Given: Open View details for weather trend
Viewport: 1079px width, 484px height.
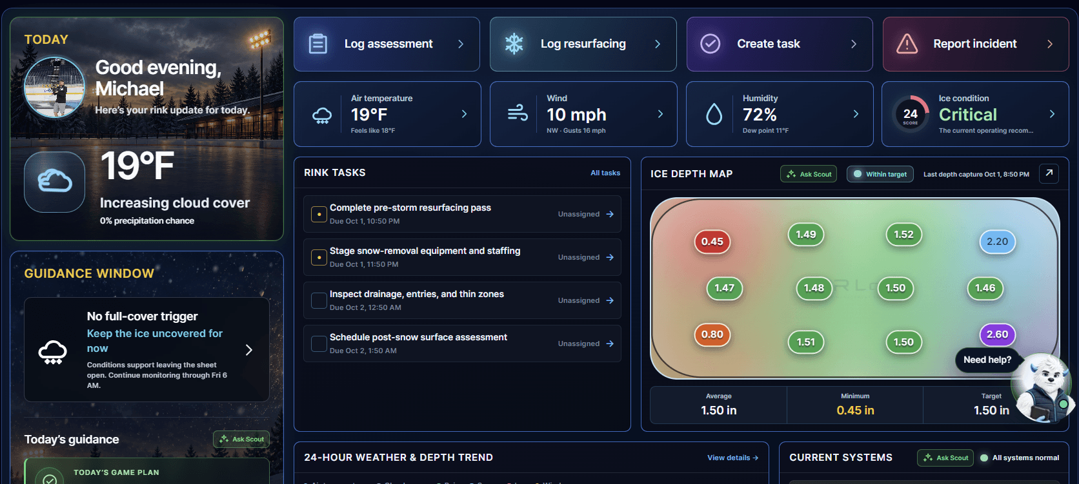Looking at the screenshot, I should coord(732,458).
